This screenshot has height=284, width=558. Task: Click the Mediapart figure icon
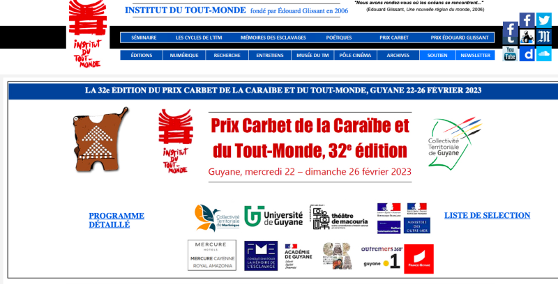click(x=527, y=37)
